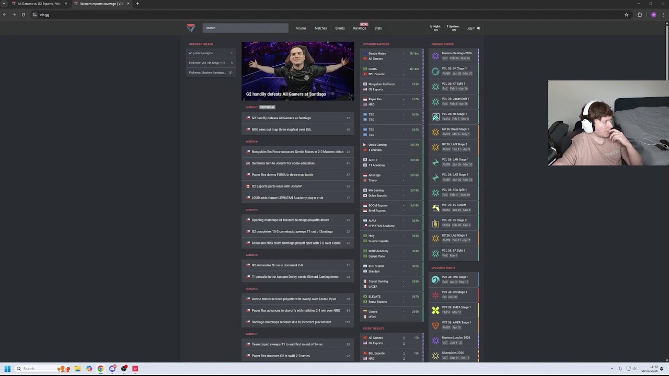Open the browser Extensions puzzle icon
Viewport: 669px width, 376px height.
click(x=640, y=15)
